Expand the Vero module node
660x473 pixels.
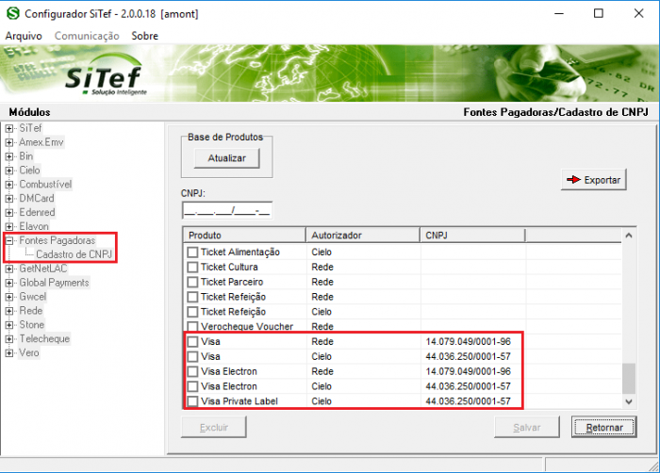tap(8, 353)
